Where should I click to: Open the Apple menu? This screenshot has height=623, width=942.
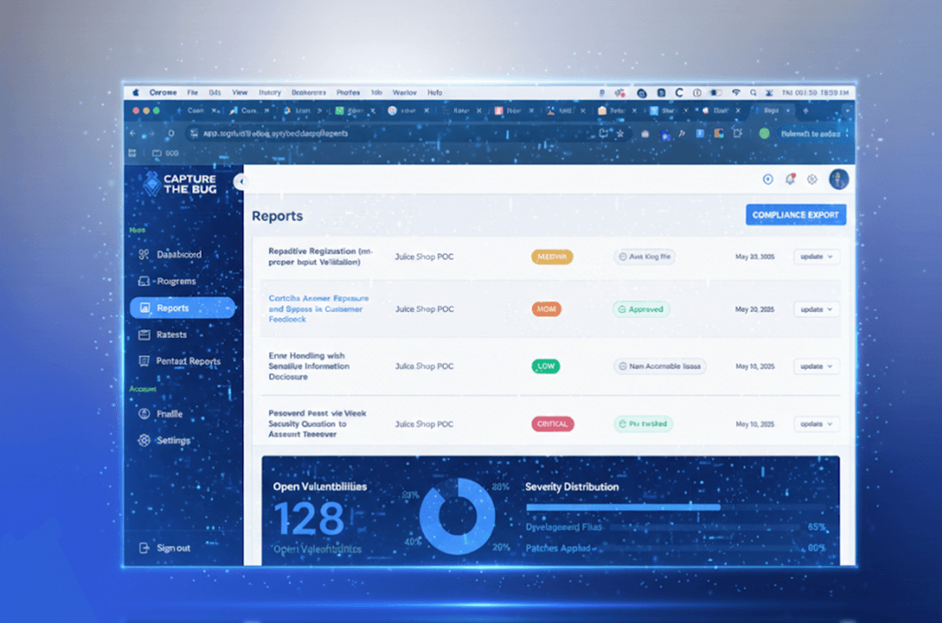(x=136, y=92)
